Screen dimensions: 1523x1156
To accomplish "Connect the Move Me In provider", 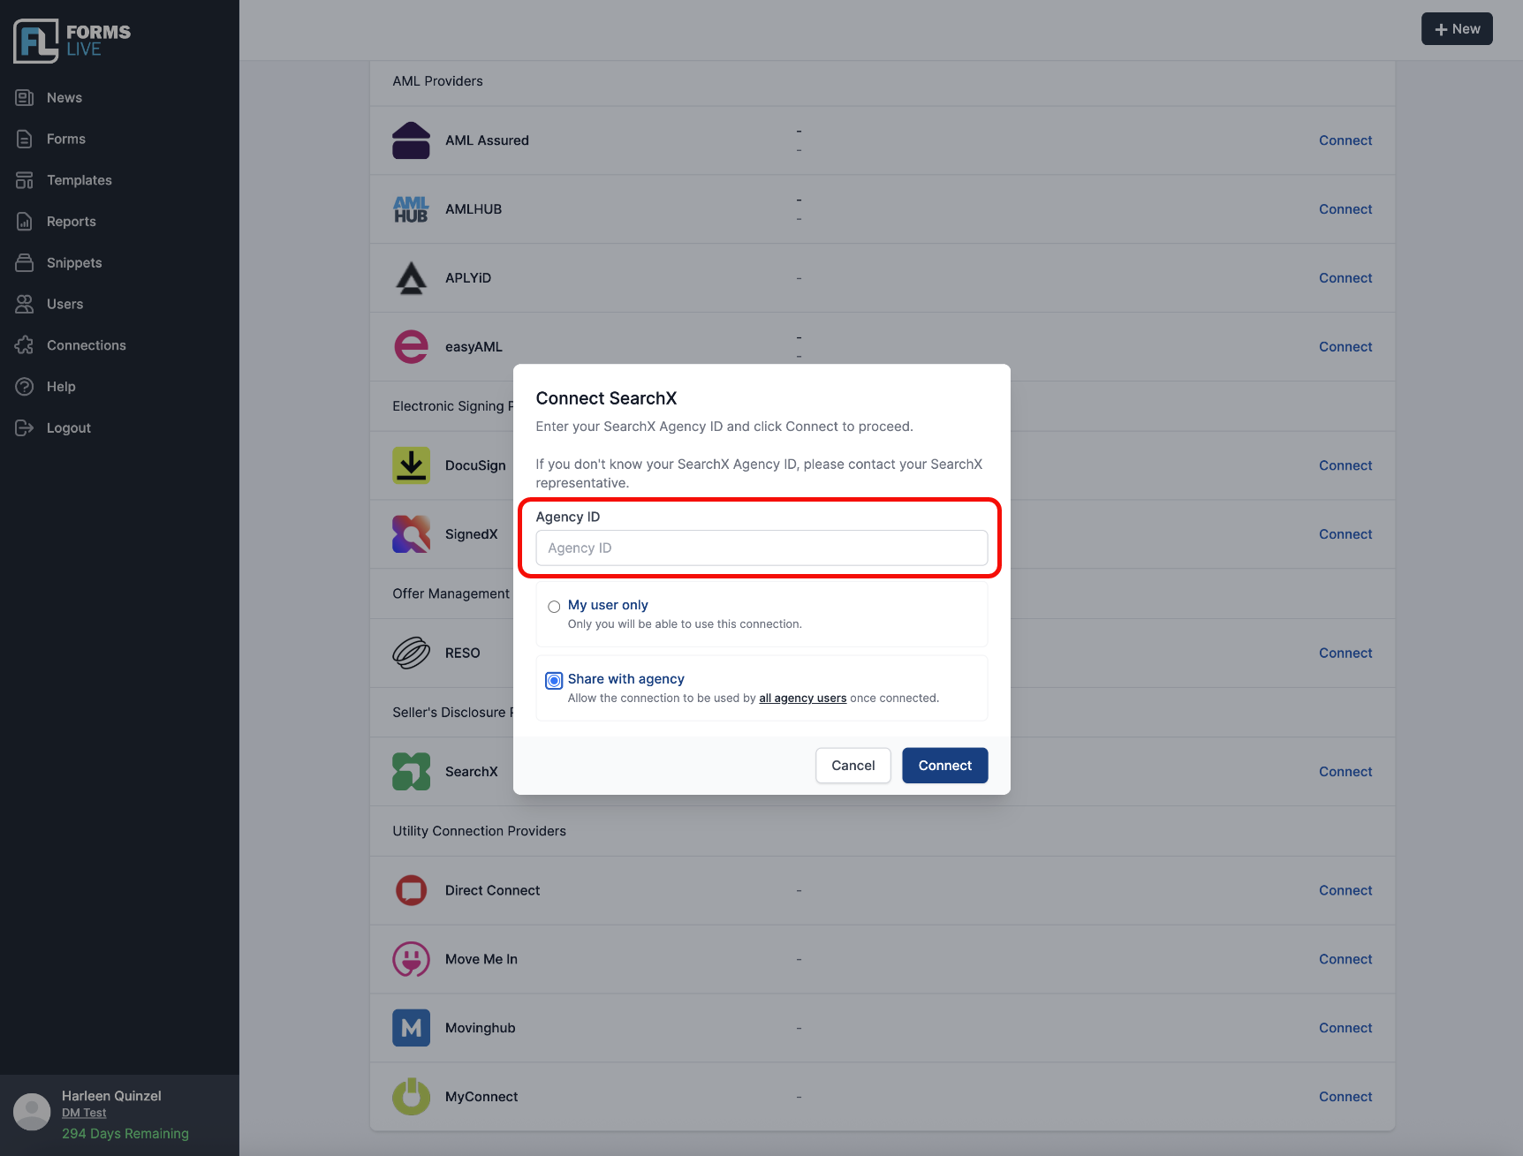I will coord(1345,959).
